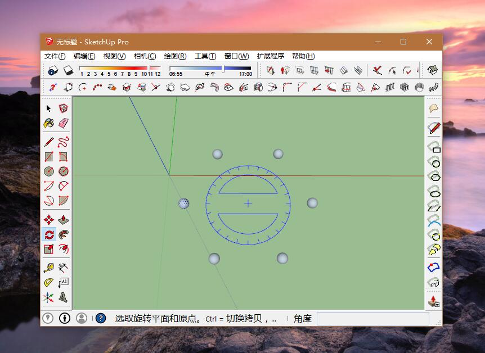Open the 视图(V) menu
The width and height of the screenshot is (485, 353).
click(x=114, y=56)
